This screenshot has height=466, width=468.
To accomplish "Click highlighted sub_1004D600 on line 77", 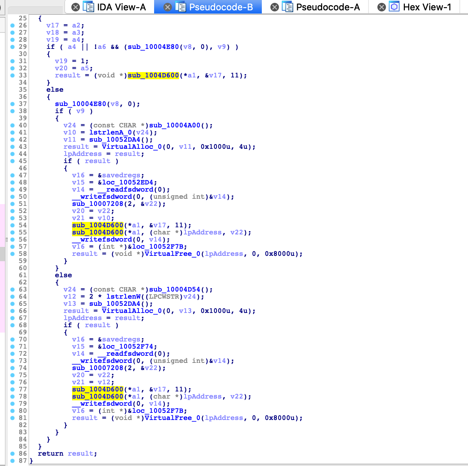I will 98,389.
